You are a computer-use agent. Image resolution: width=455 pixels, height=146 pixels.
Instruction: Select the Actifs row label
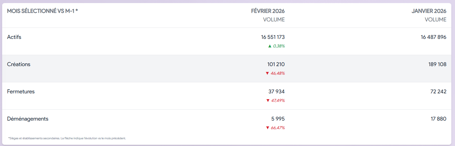[x=14, y=37]
